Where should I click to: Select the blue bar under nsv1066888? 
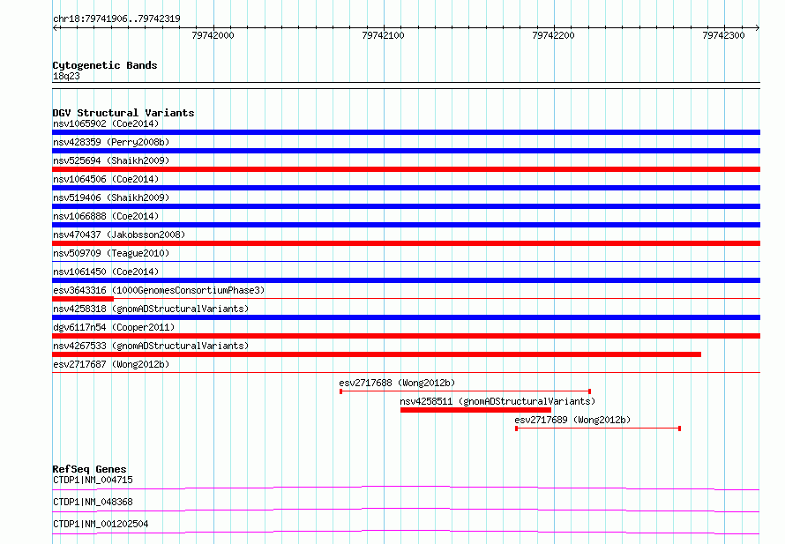coord(406,225)
